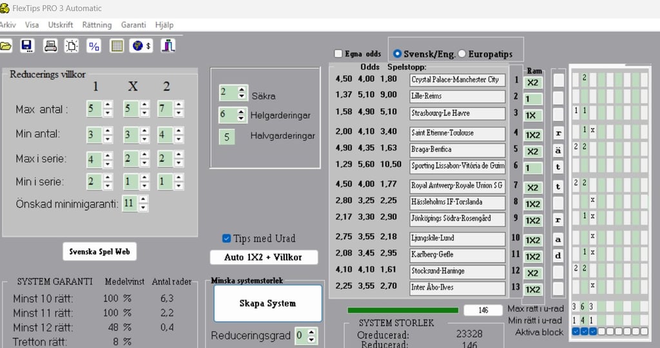Click the Ram field for match 6 showing 1
This screenshot has height=348, width=660.
coord(533,168)
